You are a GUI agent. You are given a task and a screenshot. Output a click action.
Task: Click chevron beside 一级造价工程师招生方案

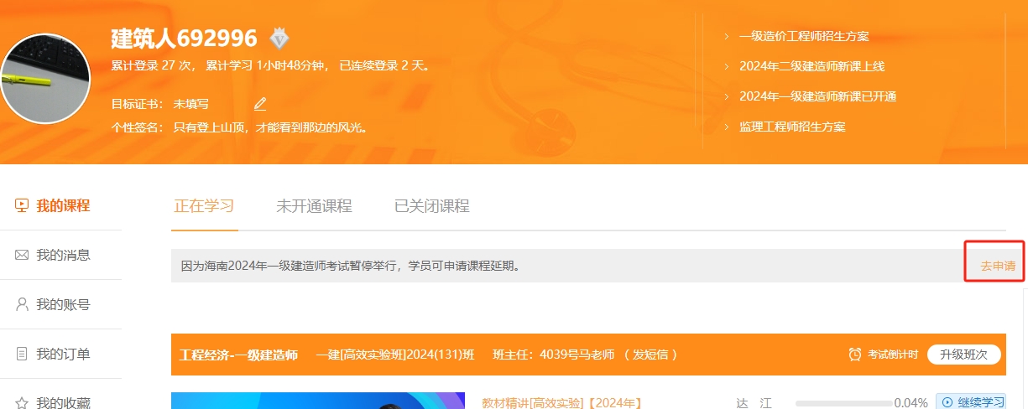(726, 37)
